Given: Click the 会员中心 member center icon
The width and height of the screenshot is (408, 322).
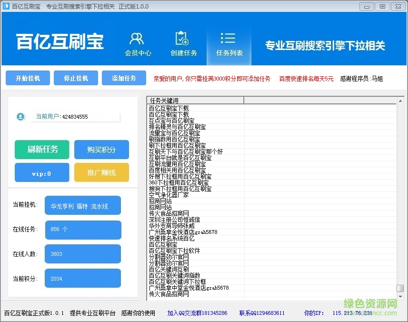Looking at the screenshot, I should pyautogui.click(x=138, y=38).
